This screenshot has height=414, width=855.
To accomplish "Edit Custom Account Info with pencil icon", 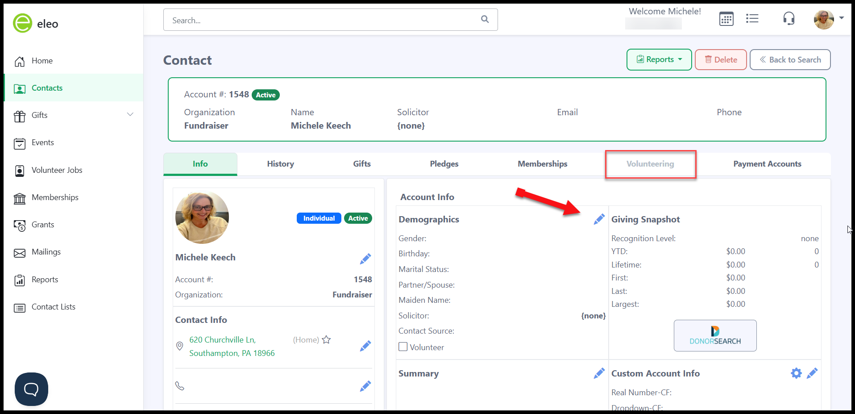I will click(812, 373).
